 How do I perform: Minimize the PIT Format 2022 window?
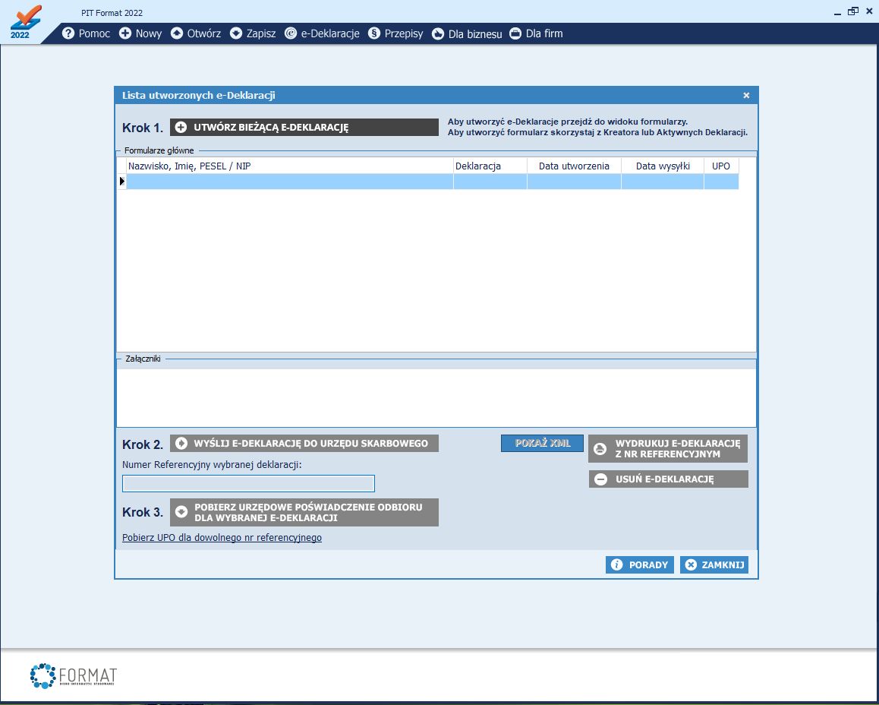pyautogui.click(x=837, y=13)
